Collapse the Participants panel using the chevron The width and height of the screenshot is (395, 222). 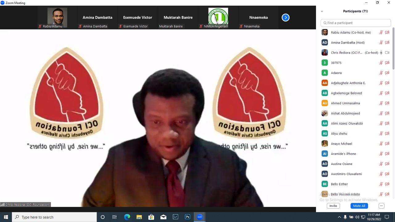tap(322, 11)
